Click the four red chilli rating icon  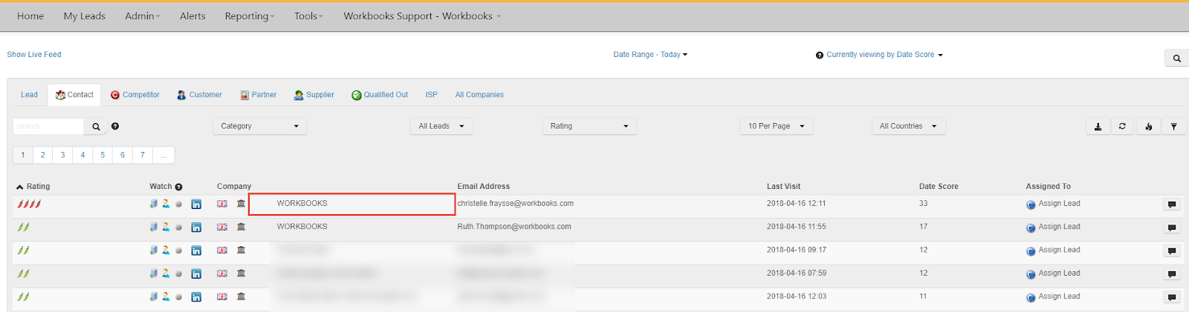(x=29, y=204)
